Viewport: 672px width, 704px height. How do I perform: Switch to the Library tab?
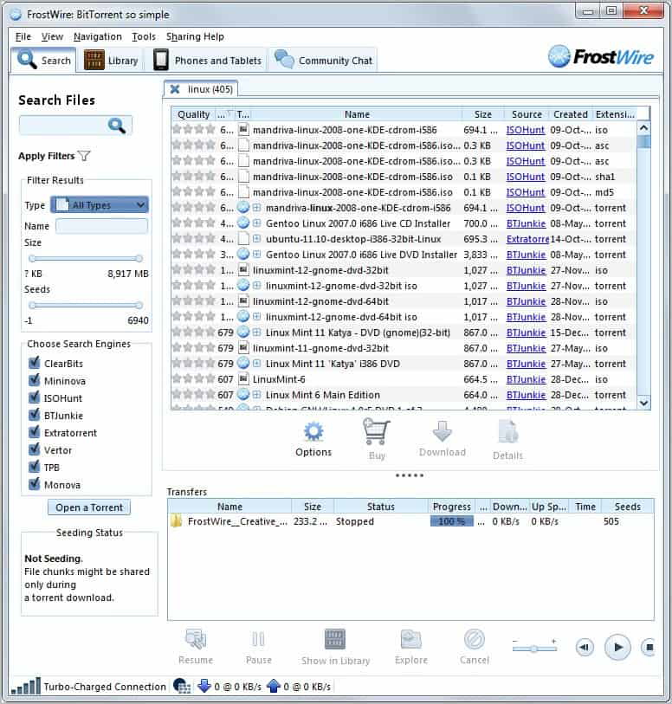[x=112, y=60]
